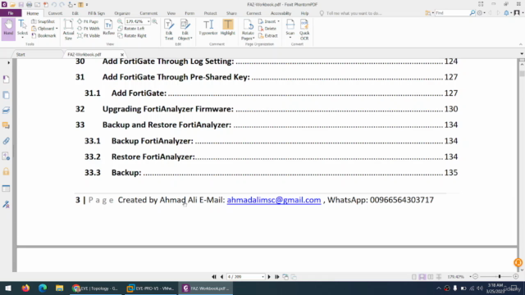Expand the Insert pages dropdown
525x295 pixels.
tap(278, 21)
